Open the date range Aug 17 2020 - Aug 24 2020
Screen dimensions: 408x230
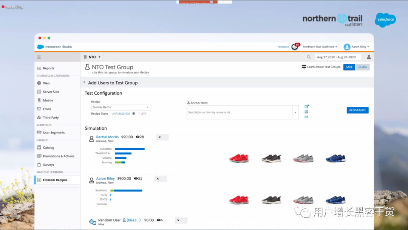click(337, 57)
